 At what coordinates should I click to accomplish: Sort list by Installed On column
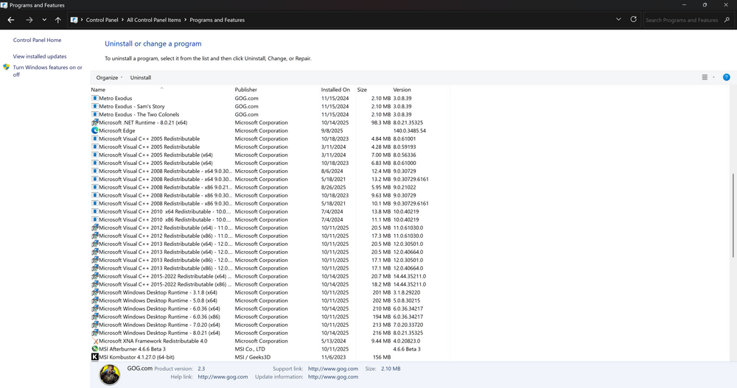coord(335,90)
